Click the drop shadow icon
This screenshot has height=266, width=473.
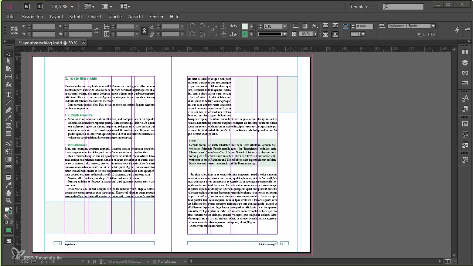(305, 26)
